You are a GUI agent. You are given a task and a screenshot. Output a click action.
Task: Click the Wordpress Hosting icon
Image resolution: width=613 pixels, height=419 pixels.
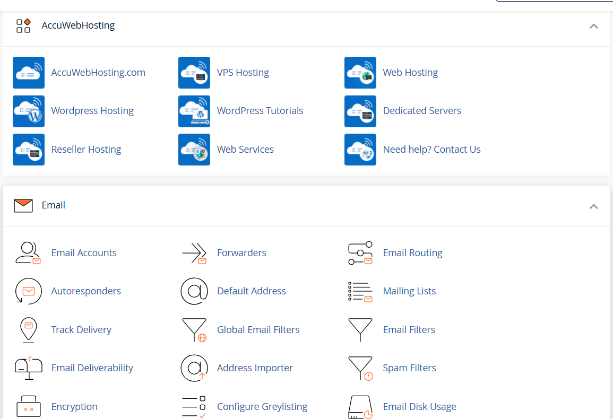[29, 111]
